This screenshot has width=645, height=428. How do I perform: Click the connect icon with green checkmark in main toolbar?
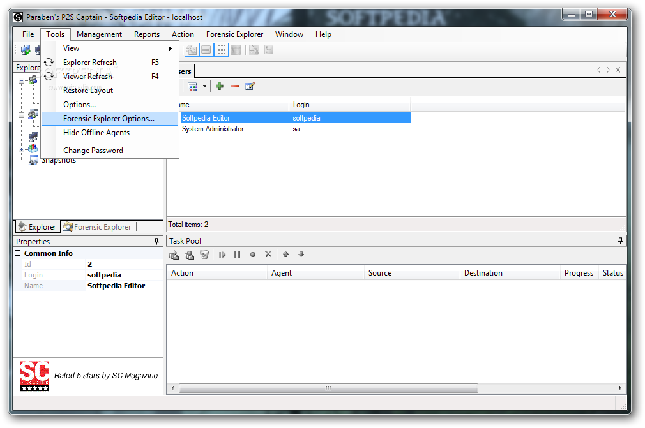point(26,50)
